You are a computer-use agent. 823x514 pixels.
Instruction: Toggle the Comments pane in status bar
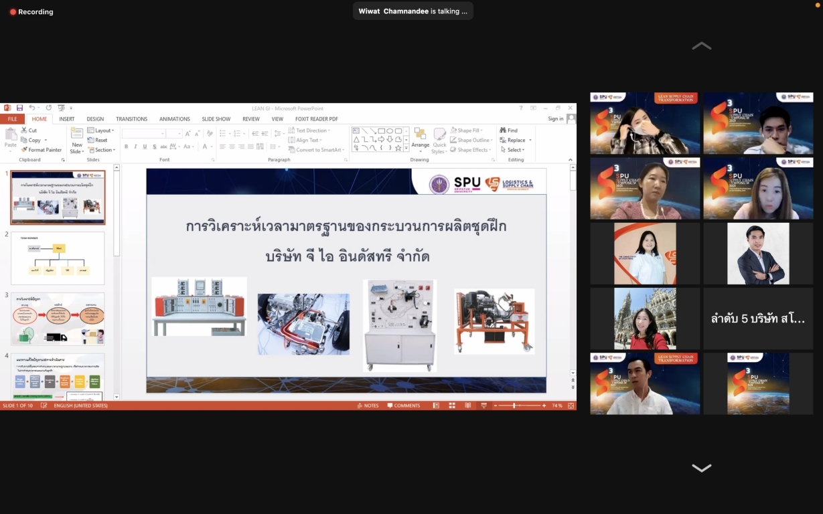(x=404, y=406)
